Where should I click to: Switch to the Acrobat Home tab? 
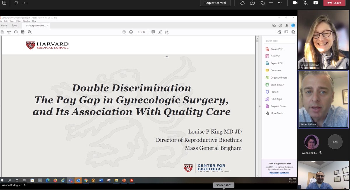point(4,26)
